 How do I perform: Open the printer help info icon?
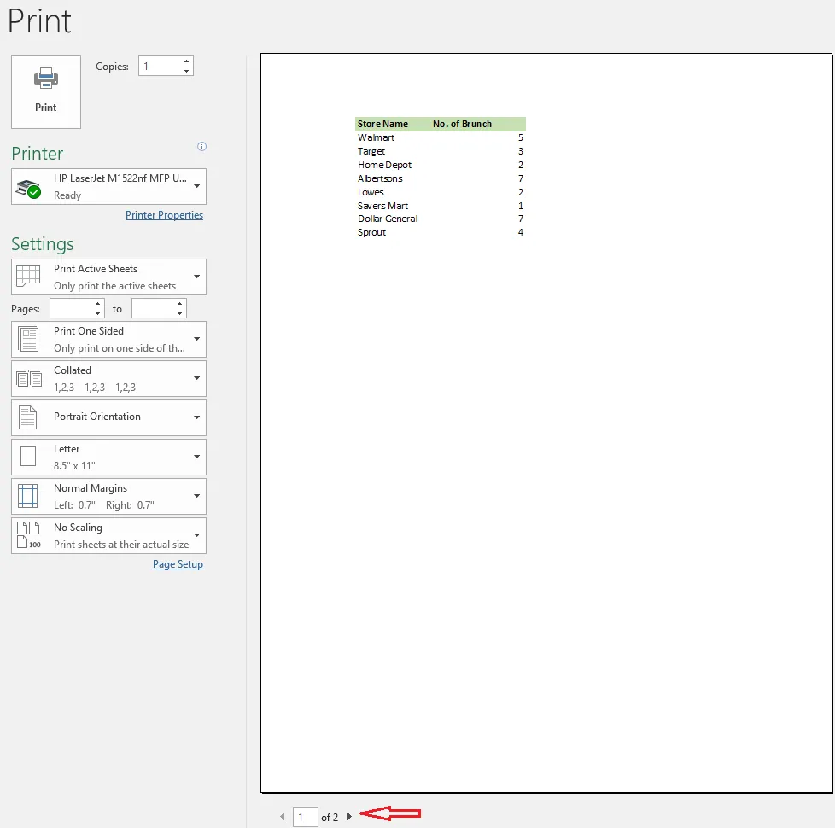tap(201, 147)
